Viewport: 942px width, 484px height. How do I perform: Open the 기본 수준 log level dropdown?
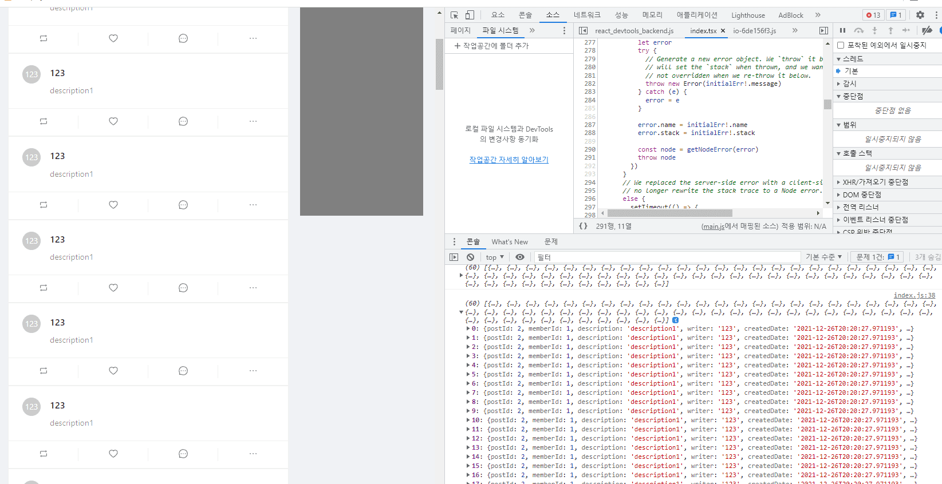(x=823, y=257)
